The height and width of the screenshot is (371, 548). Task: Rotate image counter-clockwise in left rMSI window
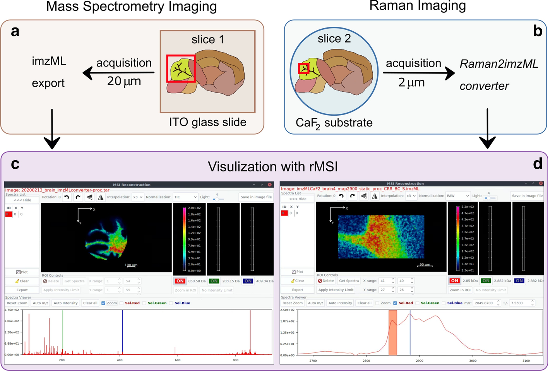point(67,197)
